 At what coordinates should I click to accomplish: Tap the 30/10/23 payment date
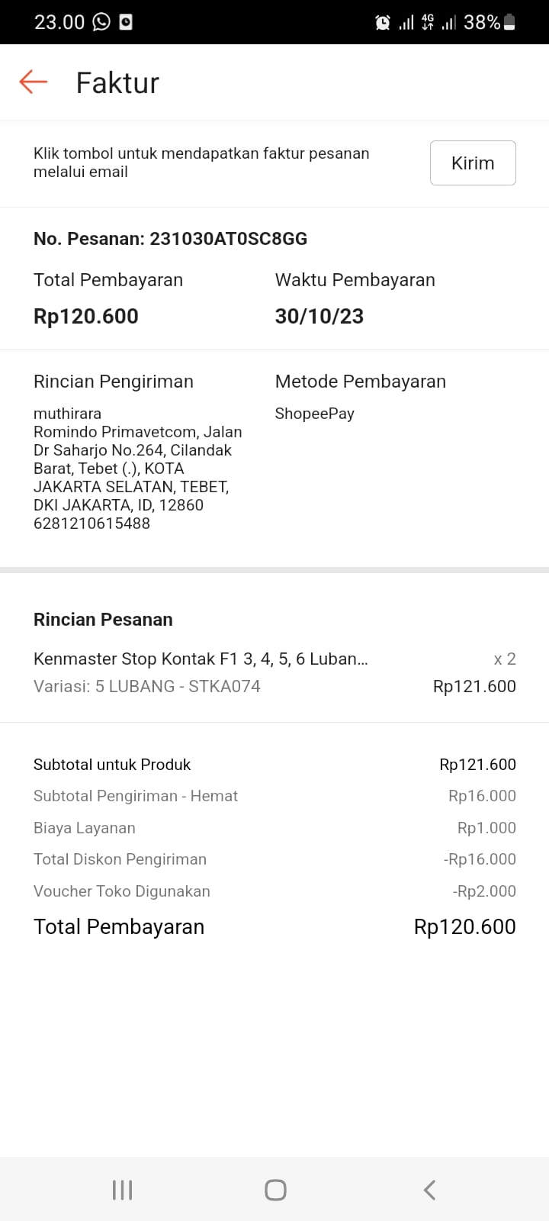pos(319,316)
